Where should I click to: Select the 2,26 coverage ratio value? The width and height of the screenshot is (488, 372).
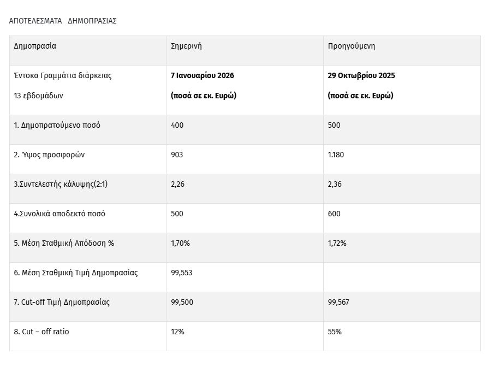tap(177, 184)
